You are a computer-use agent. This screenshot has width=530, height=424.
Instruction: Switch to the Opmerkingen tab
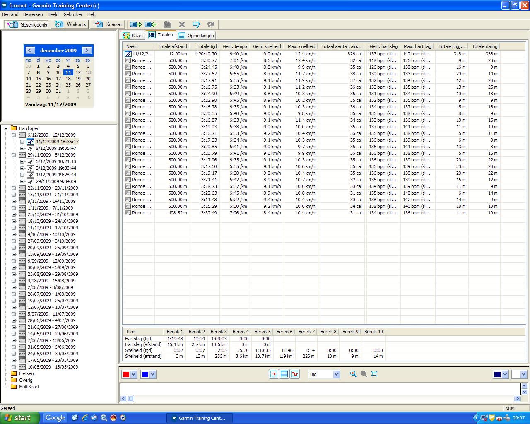point(196,36)
